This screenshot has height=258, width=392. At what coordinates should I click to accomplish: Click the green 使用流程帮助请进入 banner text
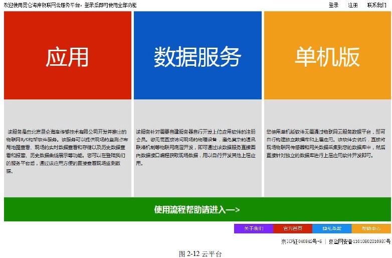190,210
